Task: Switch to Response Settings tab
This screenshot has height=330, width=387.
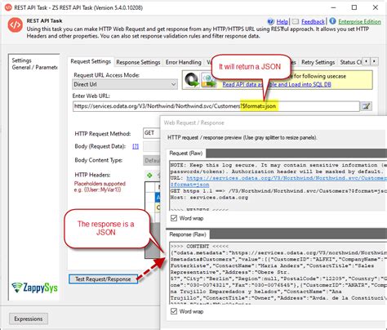Action: (x=138, y=62)
